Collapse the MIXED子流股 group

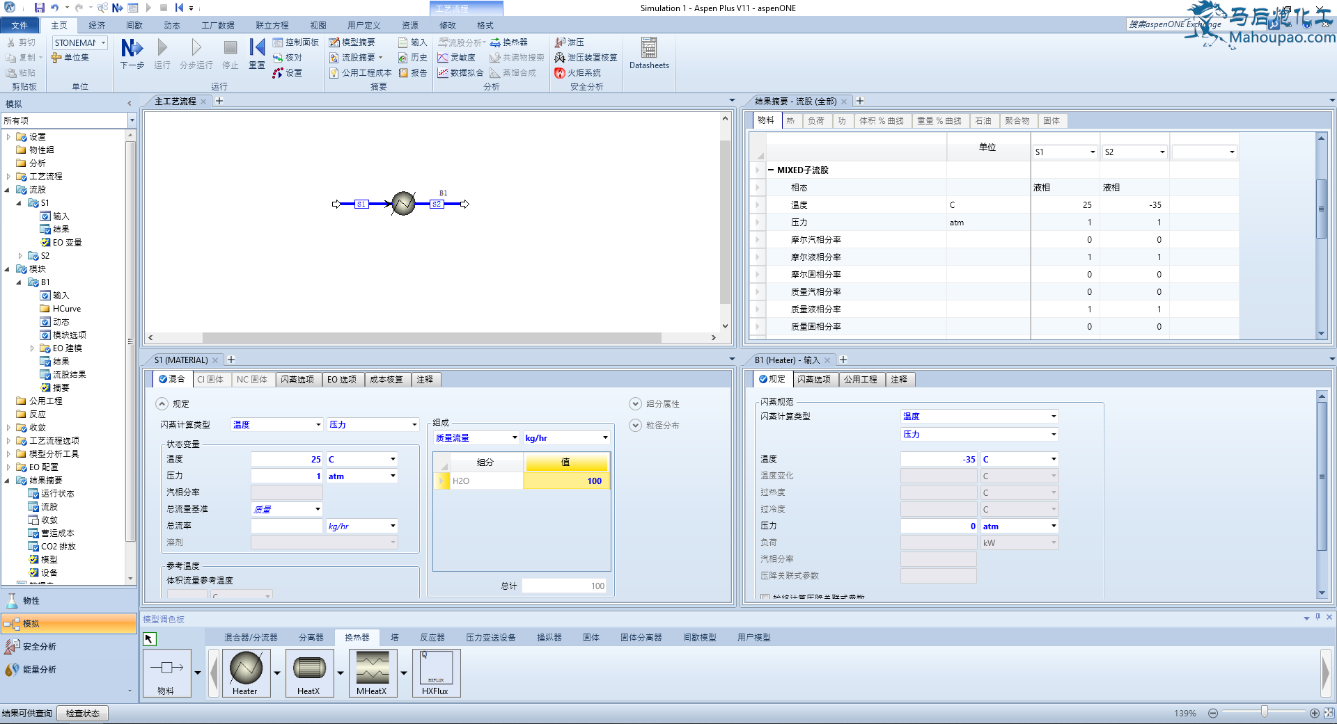click(771, 170)
